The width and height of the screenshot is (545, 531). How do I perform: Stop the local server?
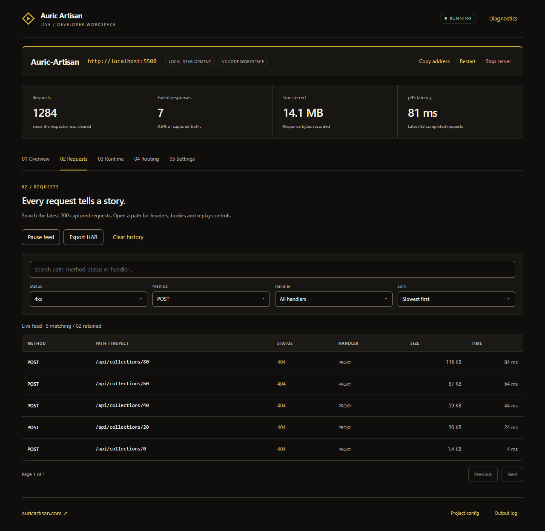pos(498,61)
